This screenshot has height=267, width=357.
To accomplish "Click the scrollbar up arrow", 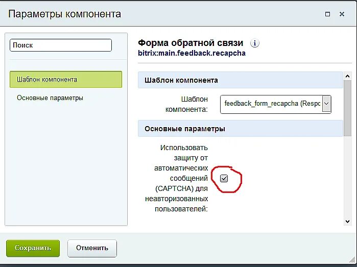I will click(x=347, y=76).
